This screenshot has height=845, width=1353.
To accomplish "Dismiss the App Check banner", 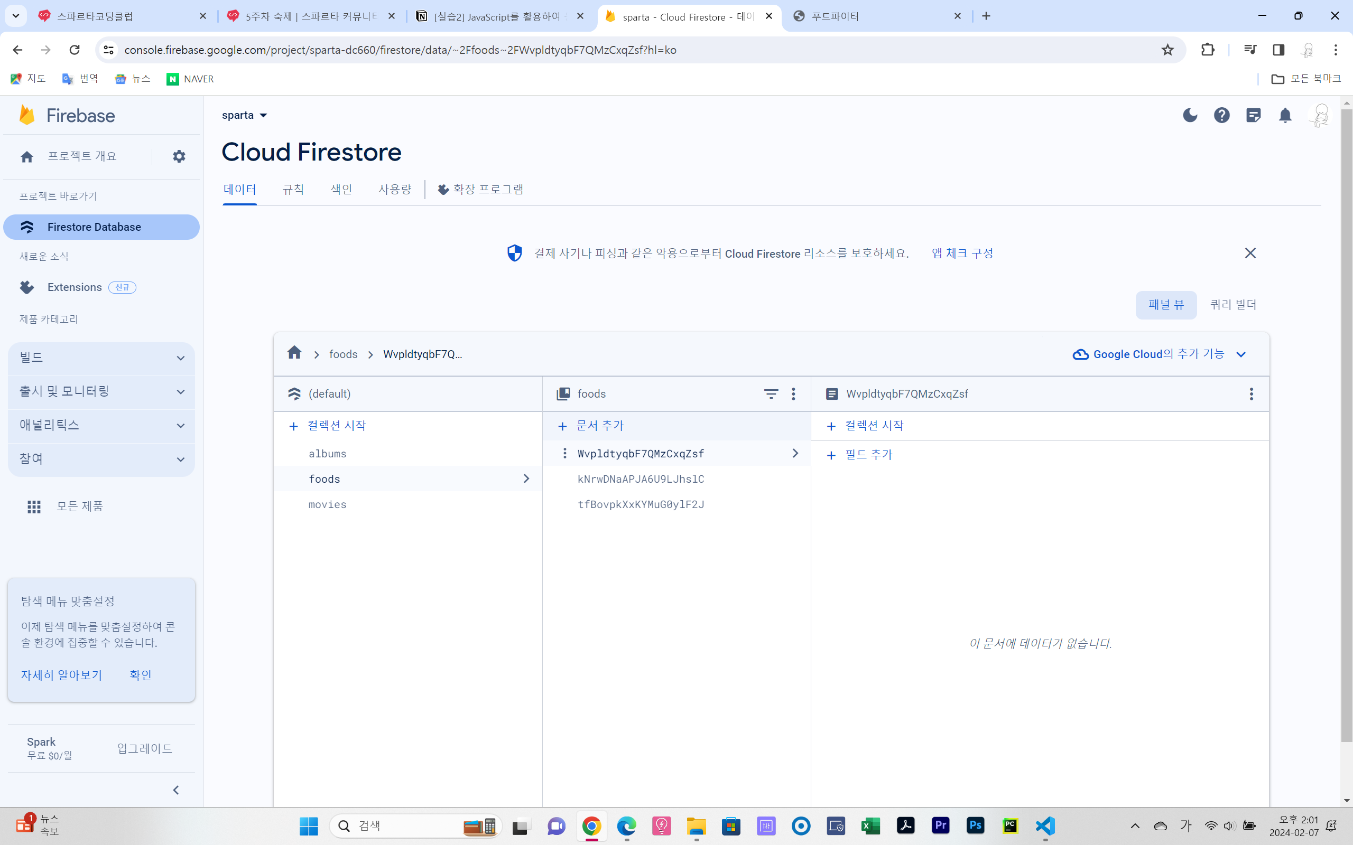I will (1250, 253).
